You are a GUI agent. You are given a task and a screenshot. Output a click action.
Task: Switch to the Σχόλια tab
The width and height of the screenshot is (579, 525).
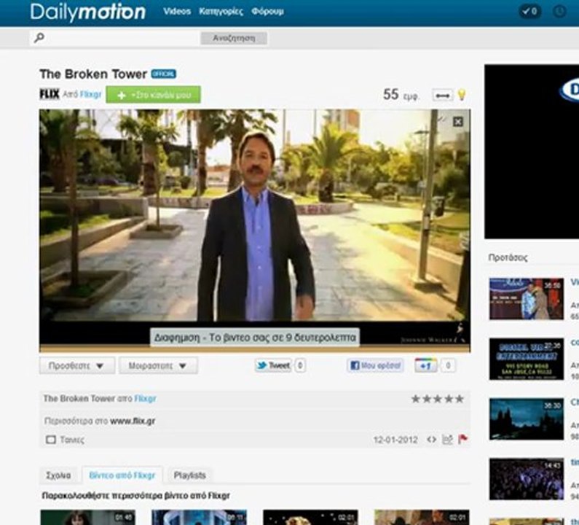coord(58,475)
